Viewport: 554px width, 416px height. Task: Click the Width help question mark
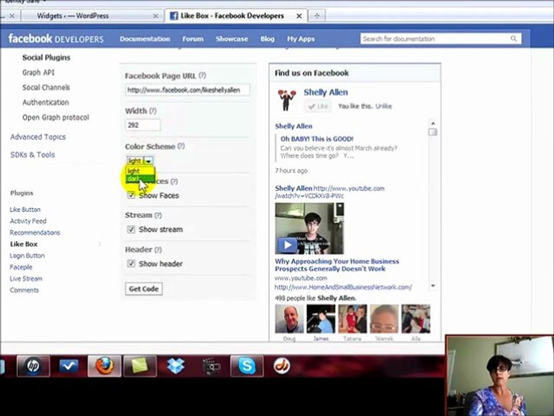[x=152, y=110]
